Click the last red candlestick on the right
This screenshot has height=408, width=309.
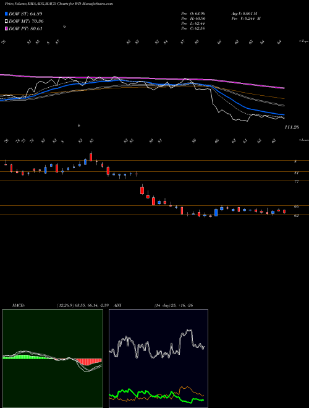(x=284, y=211)
